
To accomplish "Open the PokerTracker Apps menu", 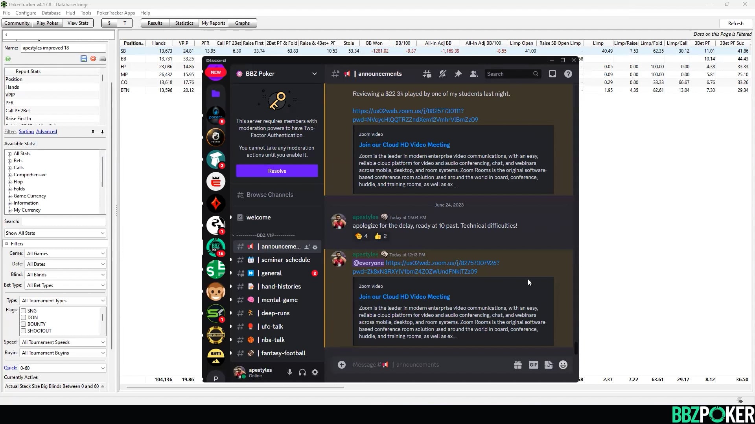I will tap(116, 13).
